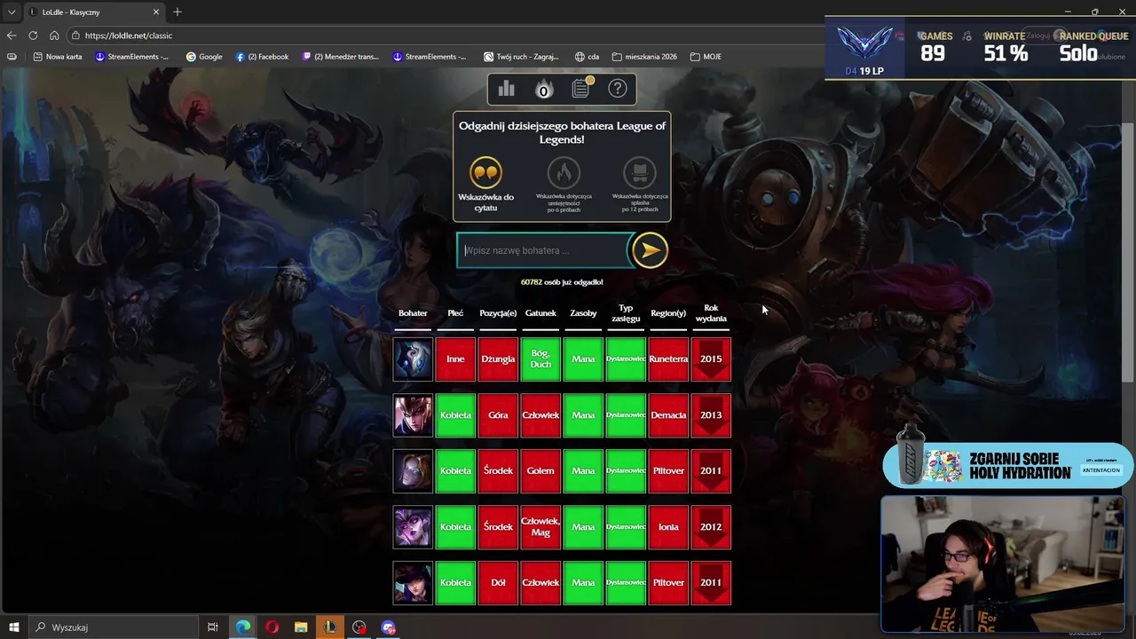
Task: Click the portrait in the Dół row
Action: tap(413, 583)
